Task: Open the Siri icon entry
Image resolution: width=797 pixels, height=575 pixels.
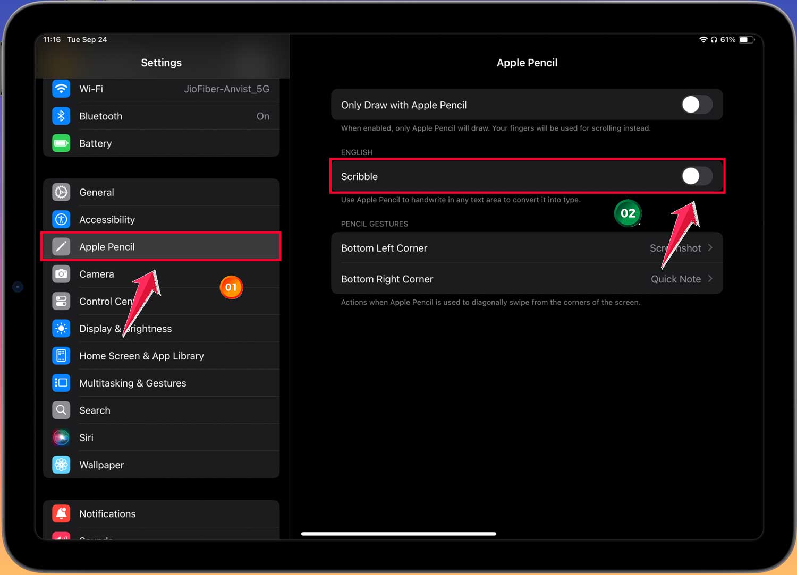Action: (x=61, y=437)
